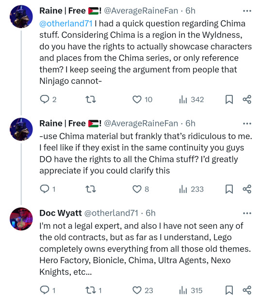The image size is (262, 301).
Task: Retweet the first Raine tweet
Action: click(91, 99)
